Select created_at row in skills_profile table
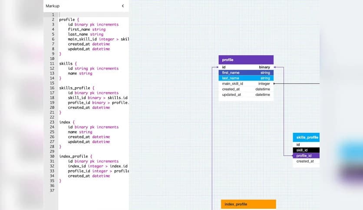 point(307,161)
